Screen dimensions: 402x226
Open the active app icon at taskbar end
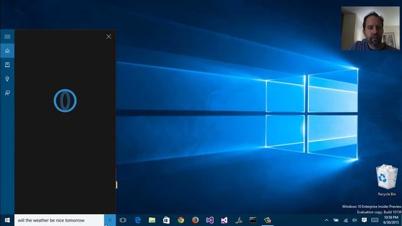coord(268,220)
